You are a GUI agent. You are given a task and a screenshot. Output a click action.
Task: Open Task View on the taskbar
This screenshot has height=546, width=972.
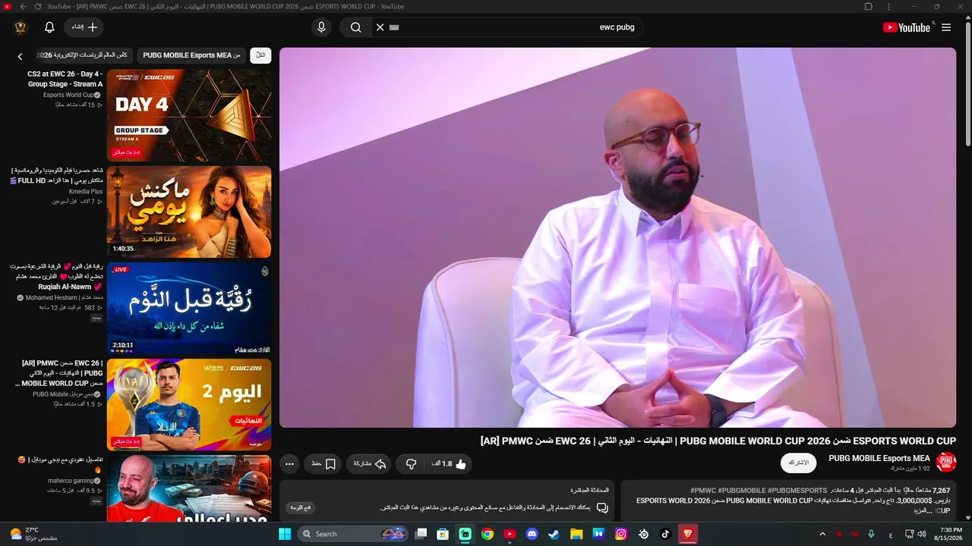pyautogui.click(x=421, y=534)
